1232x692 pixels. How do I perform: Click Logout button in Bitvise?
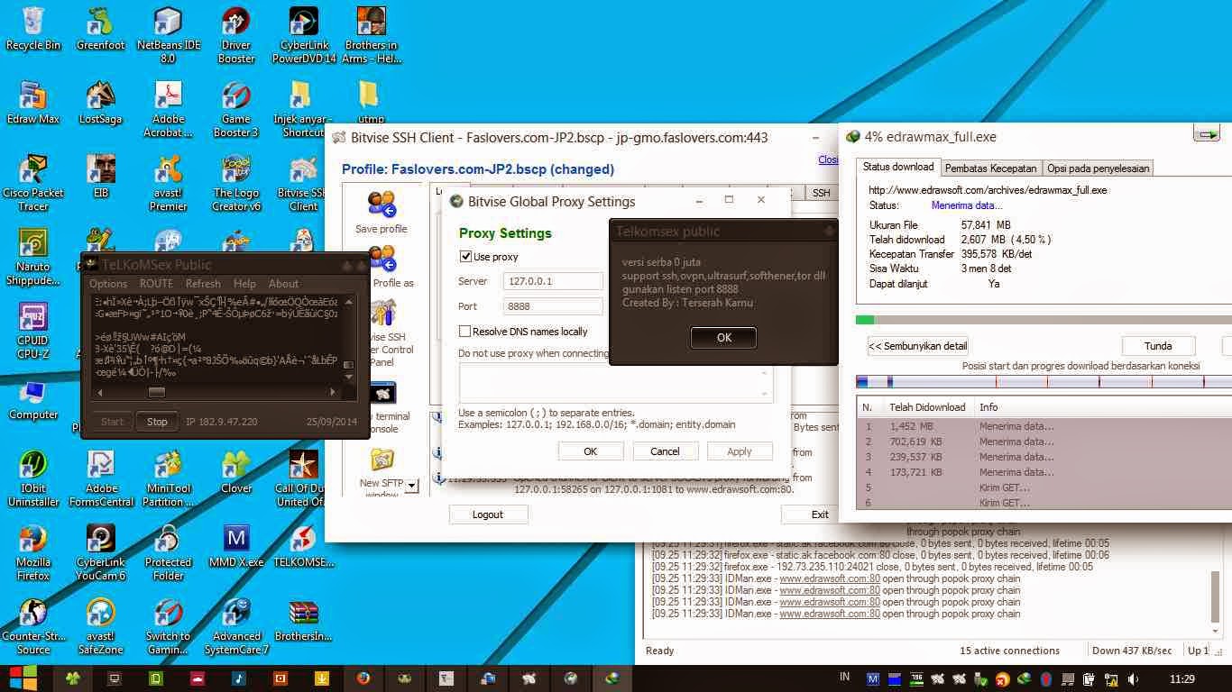tap(488, 514)
